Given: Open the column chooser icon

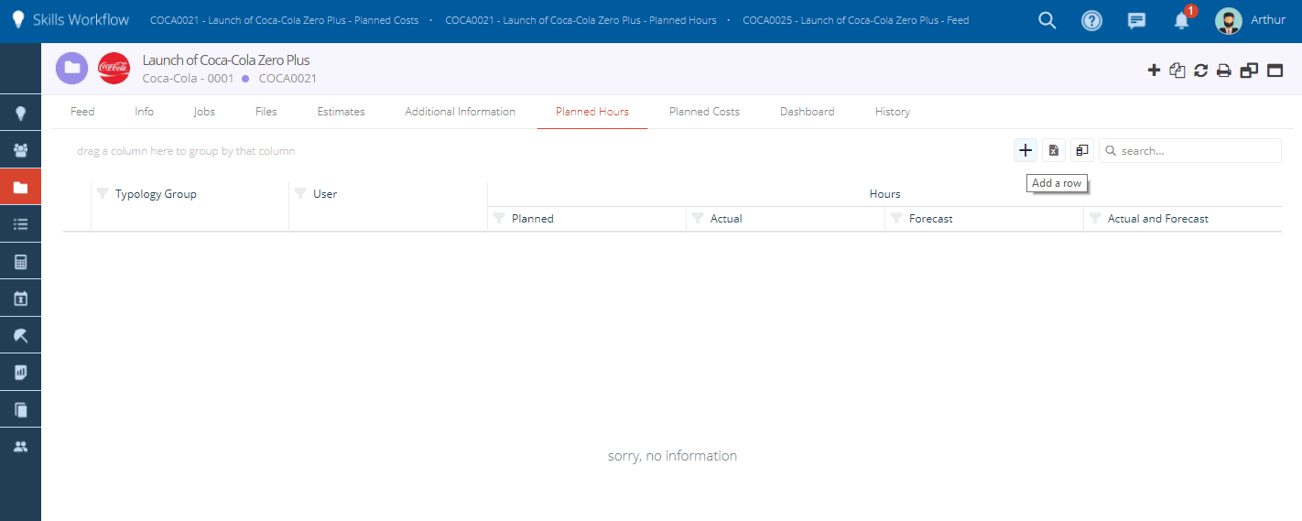Looking at the screenshot, I should coord(1082,150).
